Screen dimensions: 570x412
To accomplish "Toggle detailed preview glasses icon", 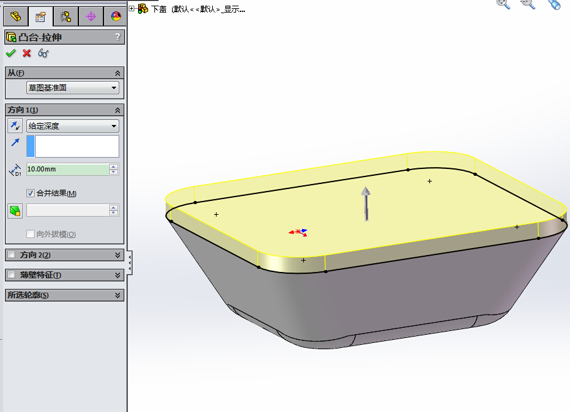I will (x=43, y=53).
